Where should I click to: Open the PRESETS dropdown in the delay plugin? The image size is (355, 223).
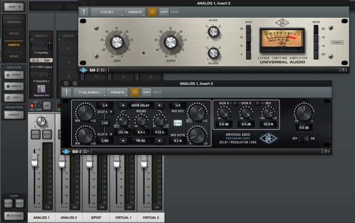[117, 92]
